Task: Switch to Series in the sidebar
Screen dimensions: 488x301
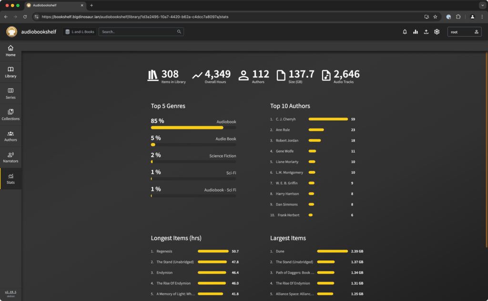Action: [10, 93]
